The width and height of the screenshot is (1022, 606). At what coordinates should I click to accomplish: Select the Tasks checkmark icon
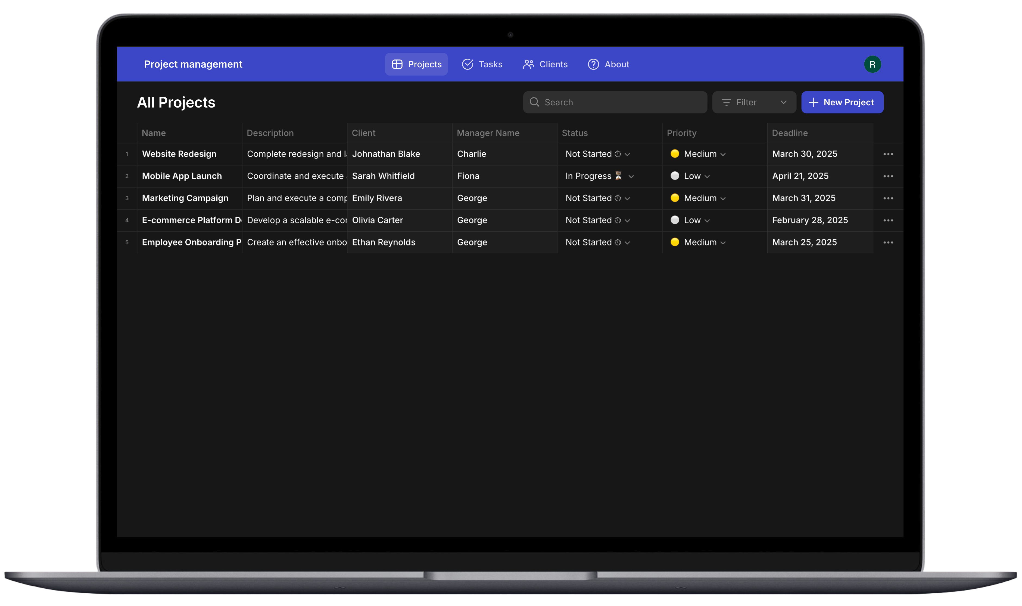pyautogui.click(x=467, y=64)
